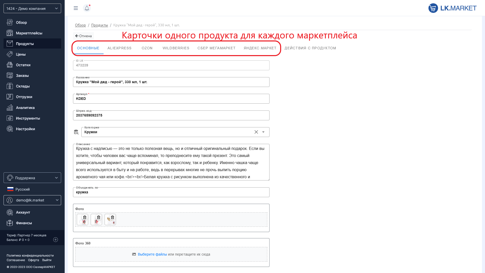485x273 pixels.
Task: Click the Склады sidebar icon
Action: [10, 86]
